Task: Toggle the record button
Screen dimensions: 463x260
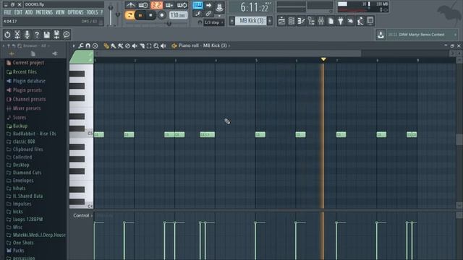Action: point(161,15)
